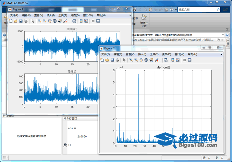
Task: Collapse 详细信息 panel expander arrow
Action: click(57, 116)
